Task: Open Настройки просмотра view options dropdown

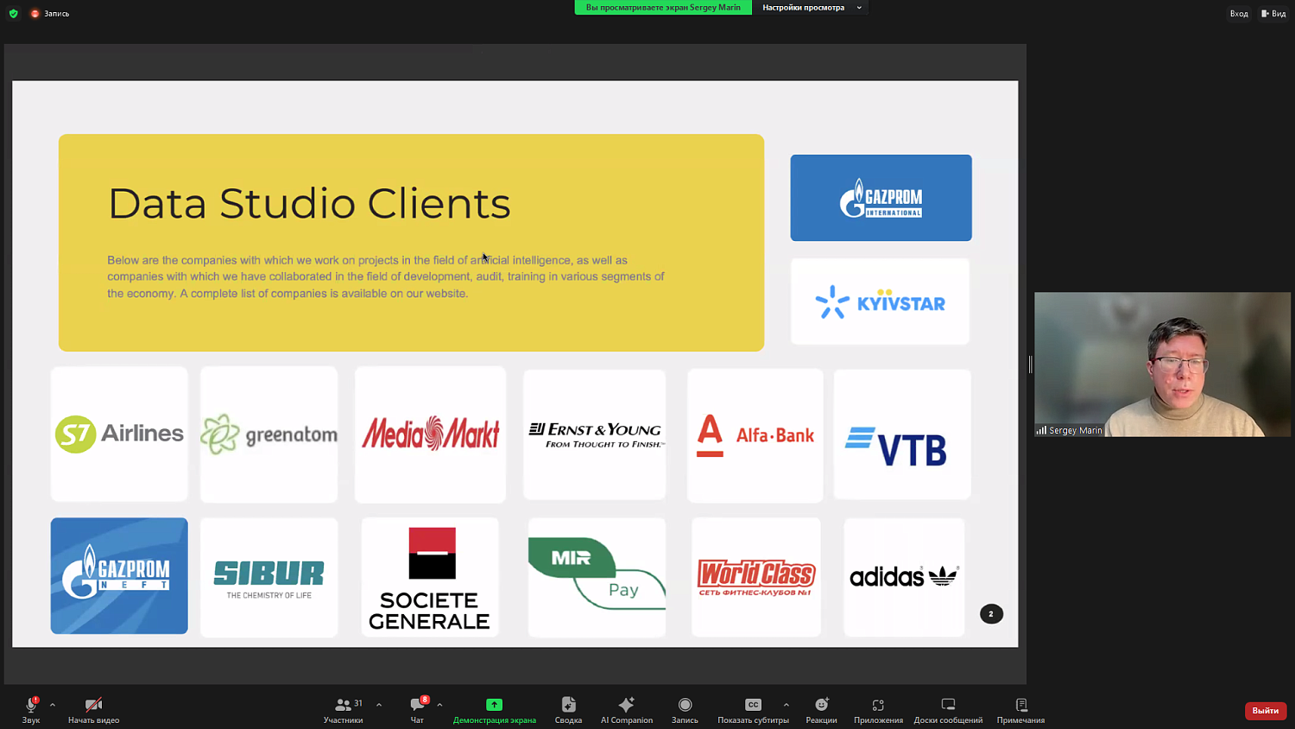Action: tap(812, 8)
